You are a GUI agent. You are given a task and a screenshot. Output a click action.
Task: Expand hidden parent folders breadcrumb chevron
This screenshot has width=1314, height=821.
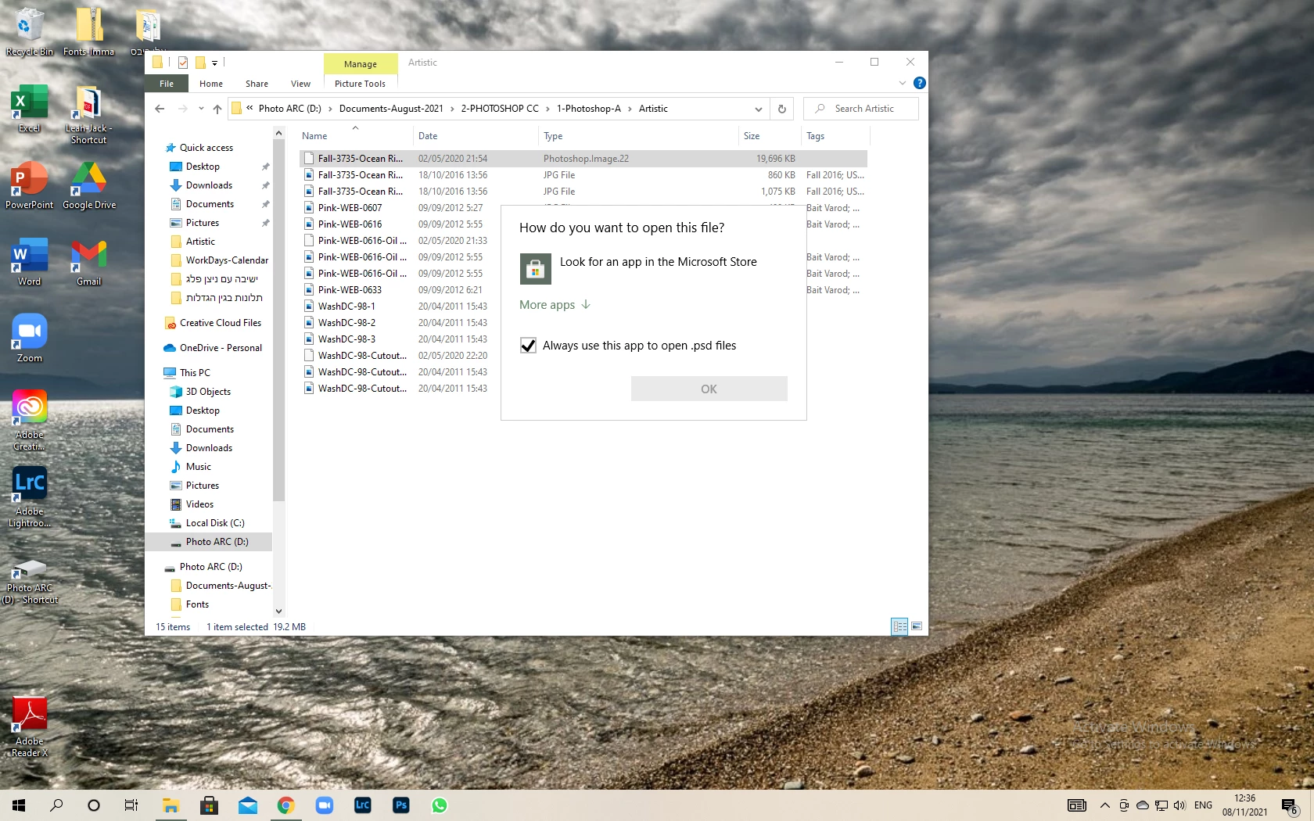(x=250, y=109)
